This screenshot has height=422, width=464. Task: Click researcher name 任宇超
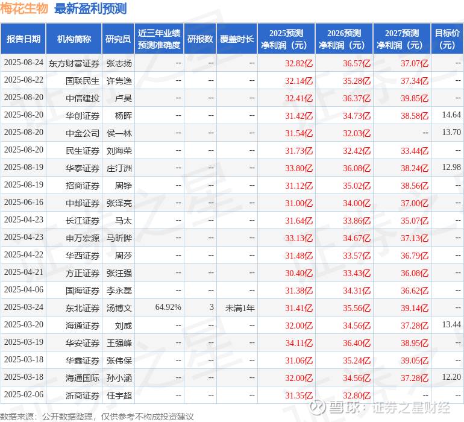[x=119, y=395]
